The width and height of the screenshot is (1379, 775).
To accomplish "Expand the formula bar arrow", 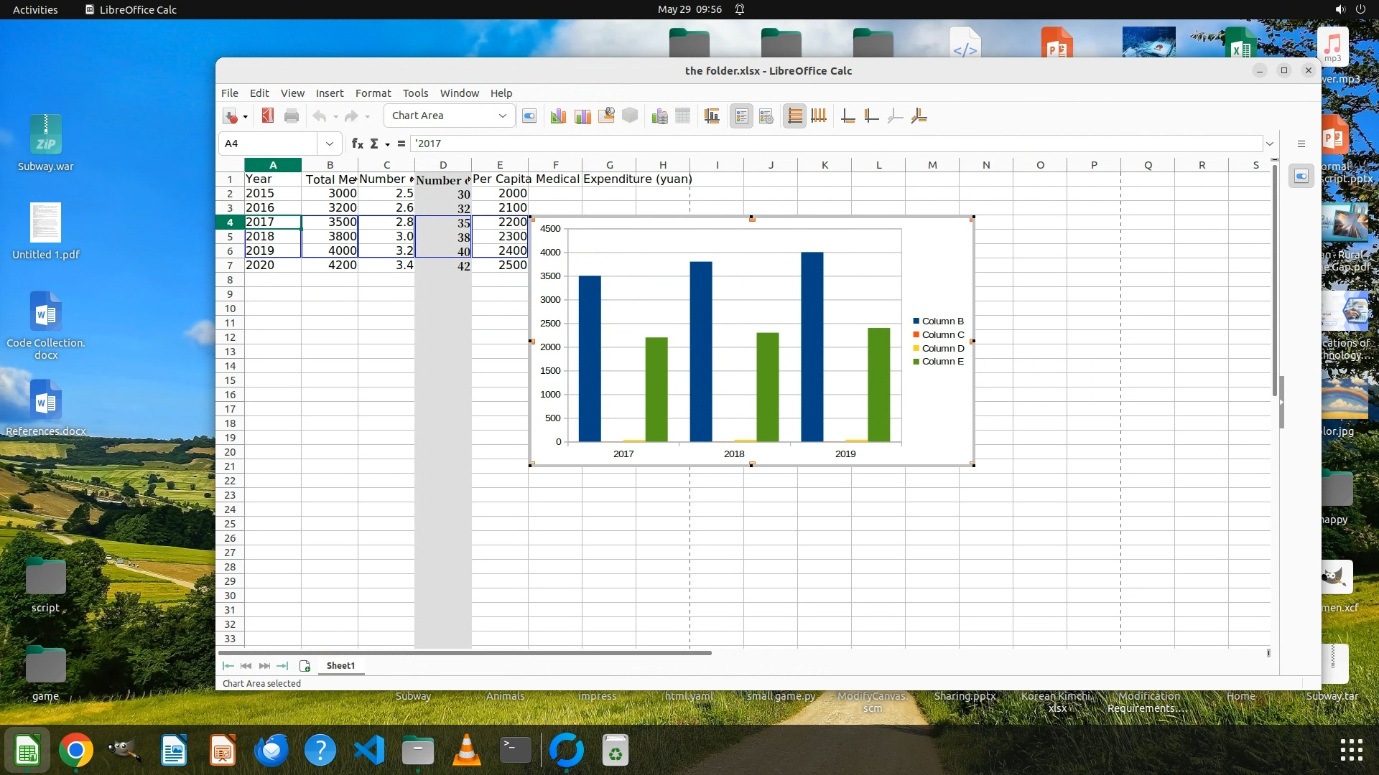I will coord(1270,144).
